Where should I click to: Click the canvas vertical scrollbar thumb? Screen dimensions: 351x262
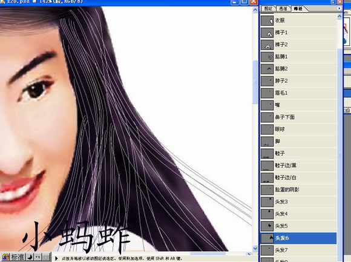click(255, 82)
